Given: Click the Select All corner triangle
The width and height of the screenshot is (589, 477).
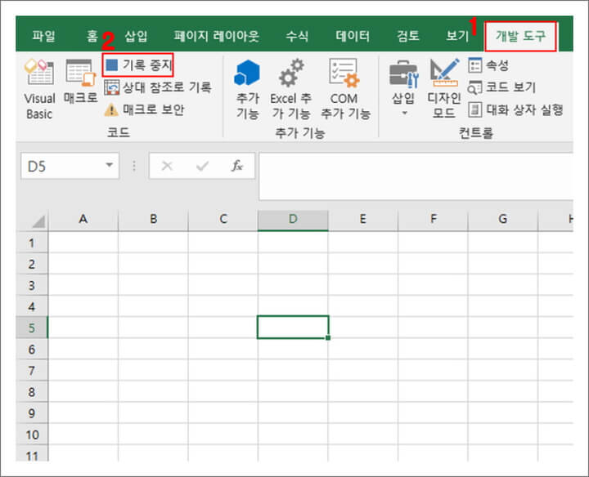Looking at the screenshot, I should [x=38, y=221].
